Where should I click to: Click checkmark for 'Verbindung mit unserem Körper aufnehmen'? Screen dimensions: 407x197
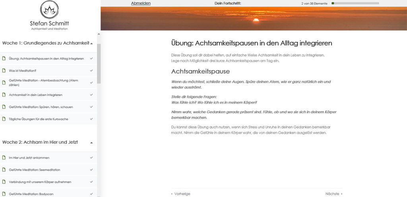[x=91, y=182]
